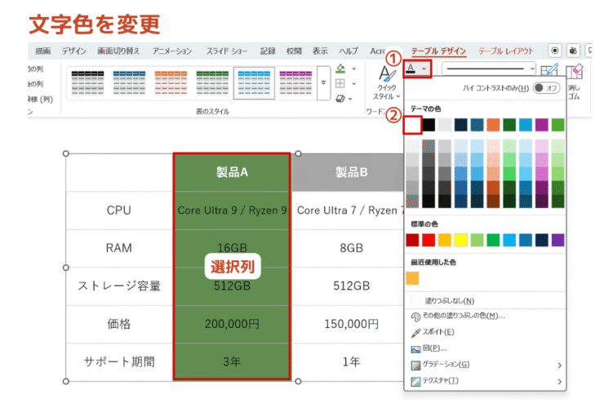Click the 200,000円 cell
The image size is (604, 412).
(x=232, y=324)
